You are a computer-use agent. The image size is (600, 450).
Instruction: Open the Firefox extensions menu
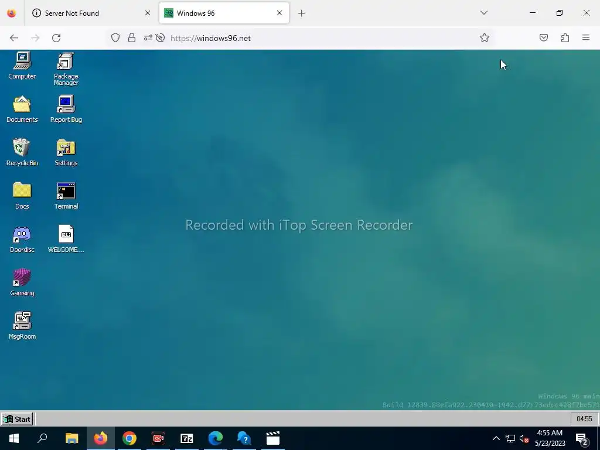(565, 37)
